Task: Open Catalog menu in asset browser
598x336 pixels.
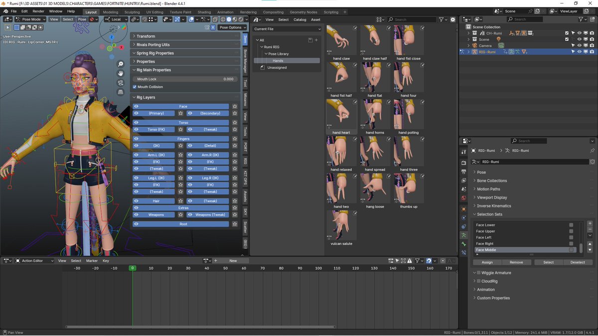Action: [x=300, y=19]
